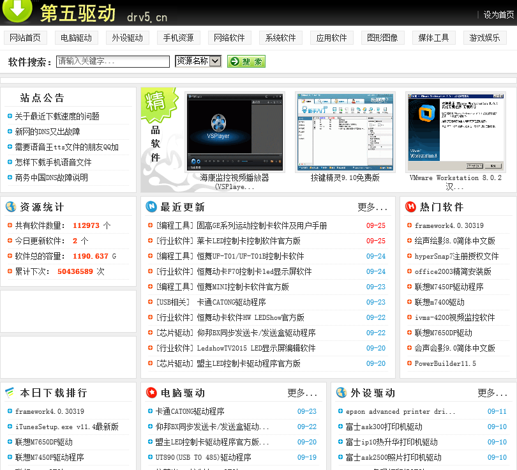
Task: Open 恒舞MINI控制卡软件官方版
Action: 243,287
